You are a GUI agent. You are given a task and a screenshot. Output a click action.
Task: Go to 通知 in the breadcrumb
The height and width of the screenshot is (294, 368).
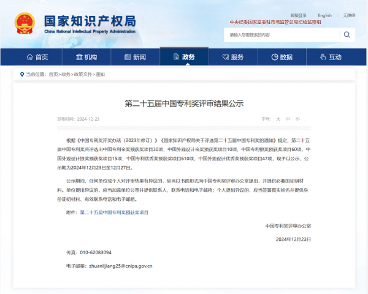pyautogui.click(x=101, y=74)
